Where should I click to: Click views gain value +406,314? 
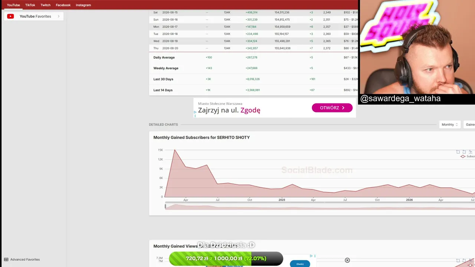coord(251,13)
